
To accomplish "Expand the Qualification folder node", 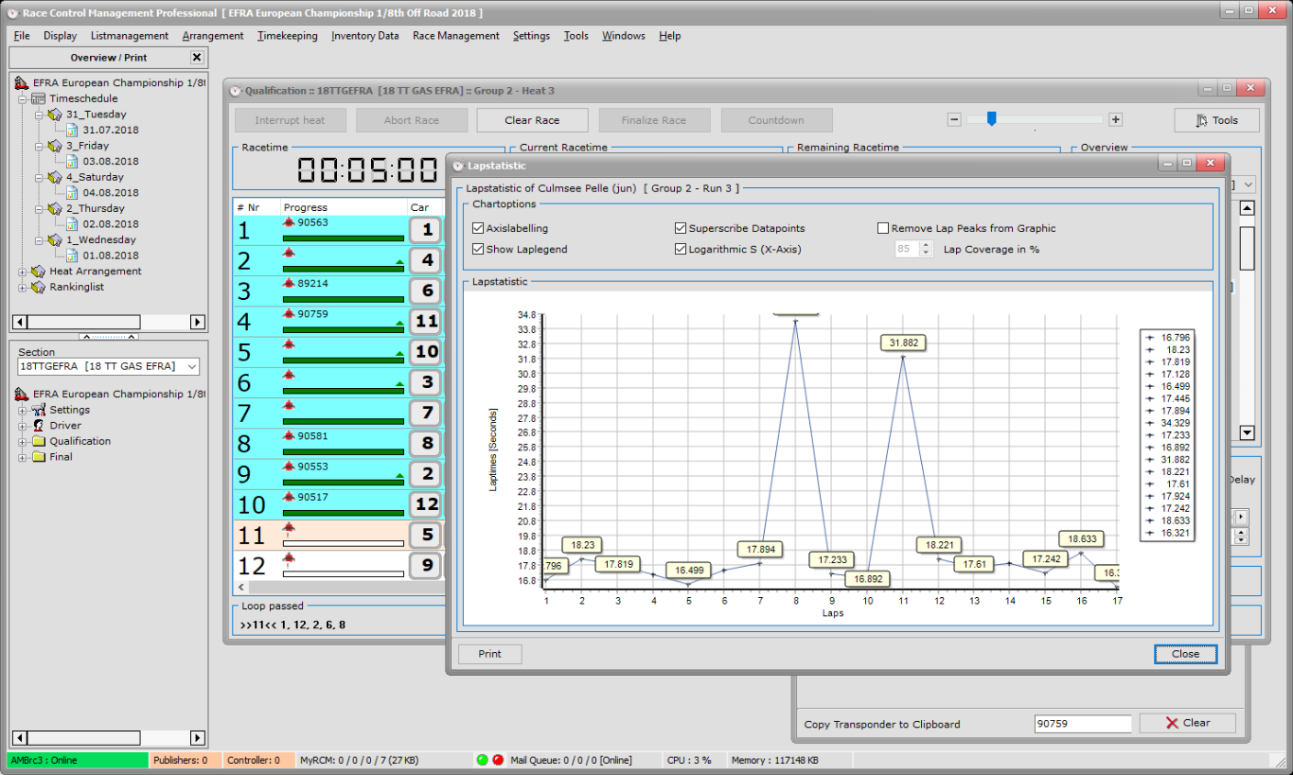I will (x=23, y=442).
